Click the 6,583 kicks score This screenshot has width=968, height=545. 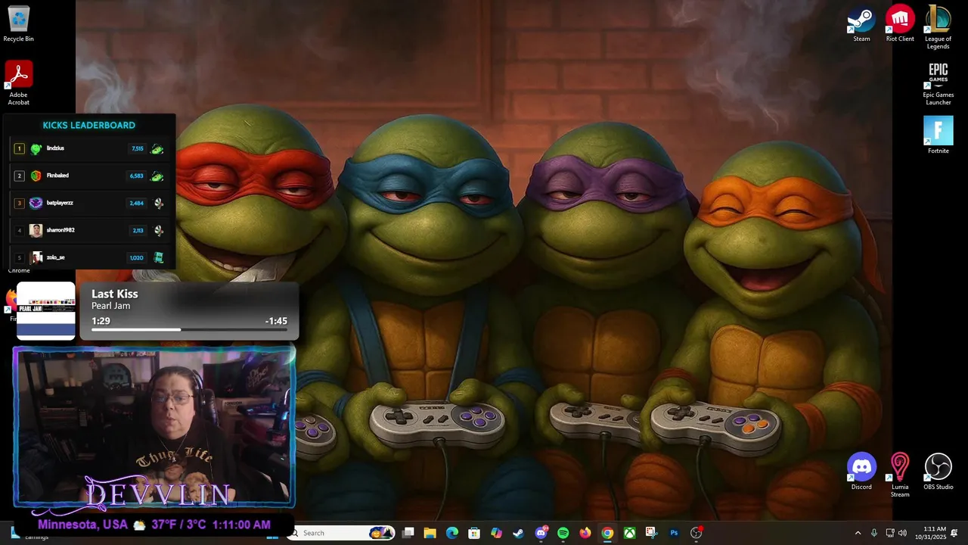click(137, 176)
